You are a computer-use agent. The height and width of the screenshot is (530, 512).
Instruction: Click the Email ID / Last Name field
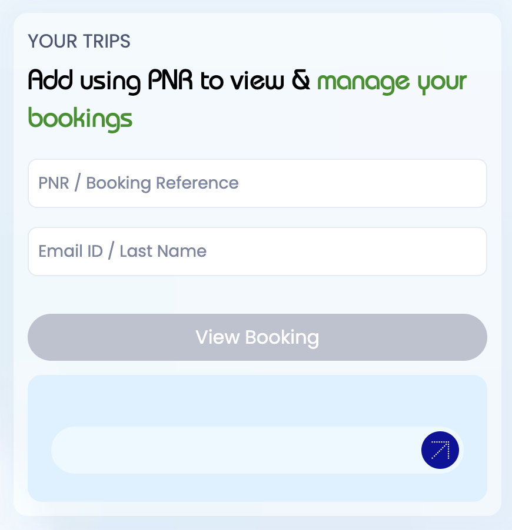(257, 251)
